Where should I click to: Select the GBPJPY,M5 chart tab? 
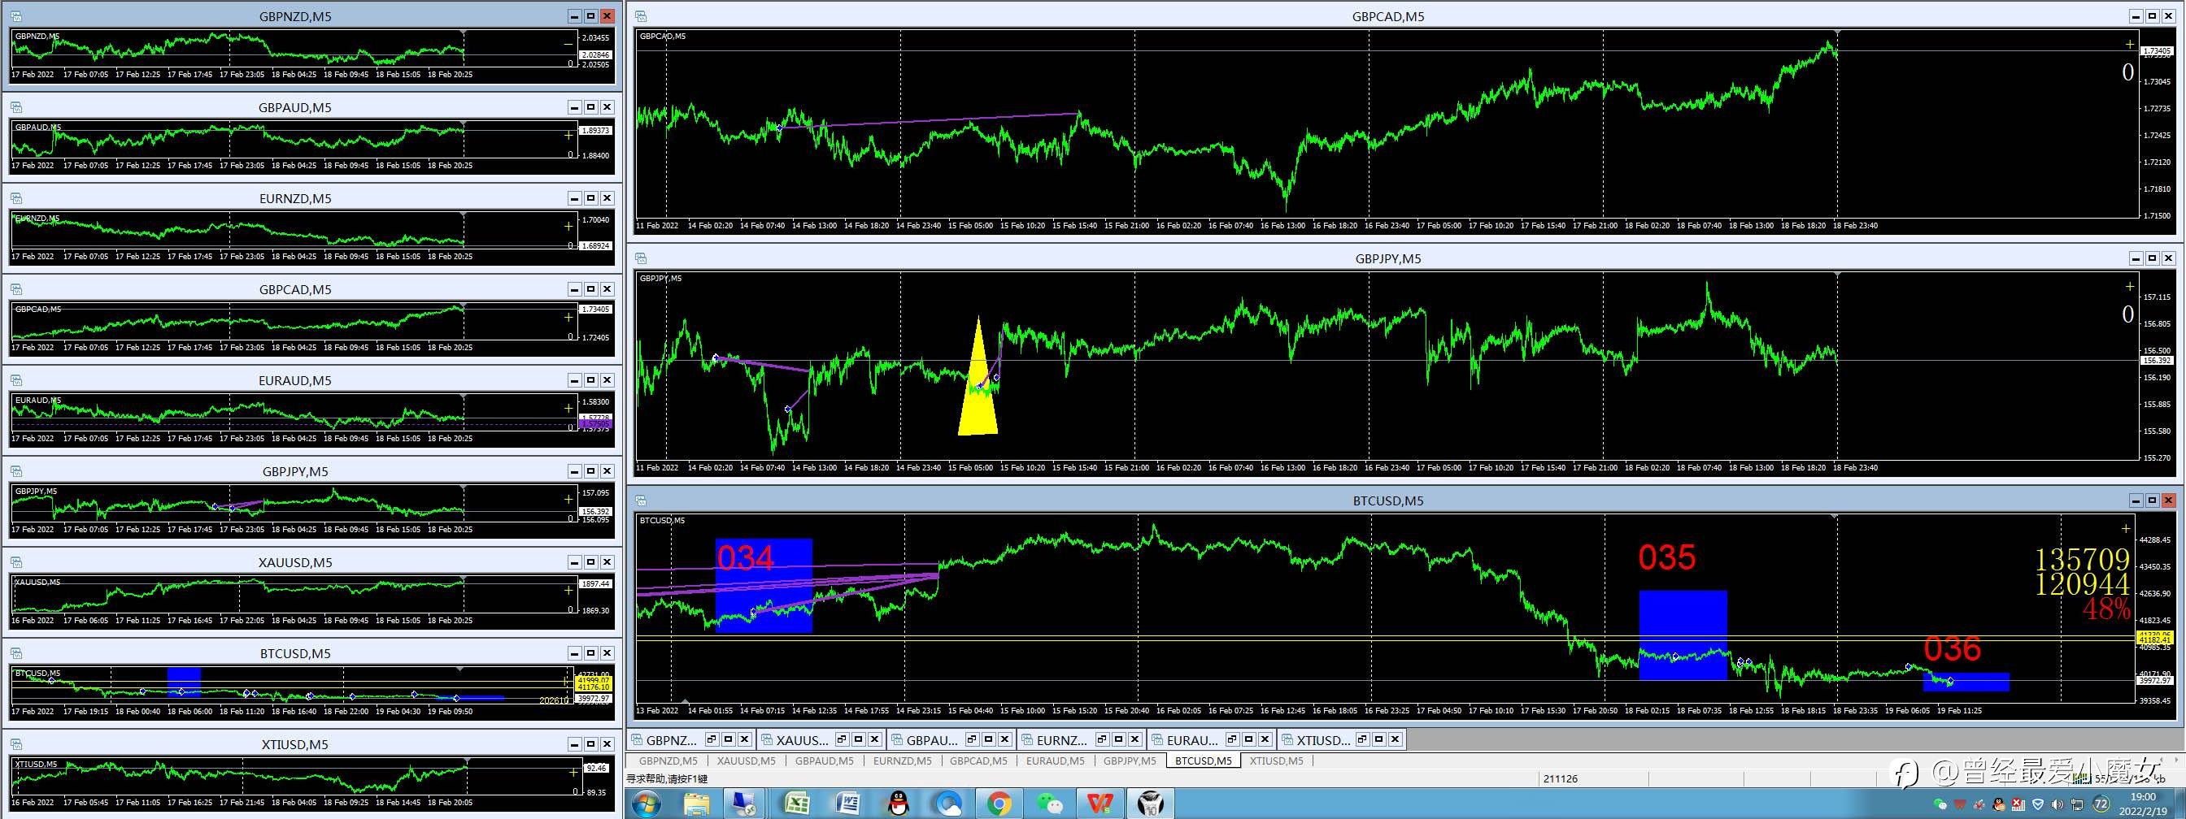click(1130, 760)
